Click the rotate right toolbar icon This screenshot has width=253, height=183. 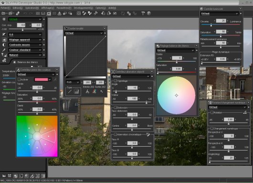click(x=109, y=13)
